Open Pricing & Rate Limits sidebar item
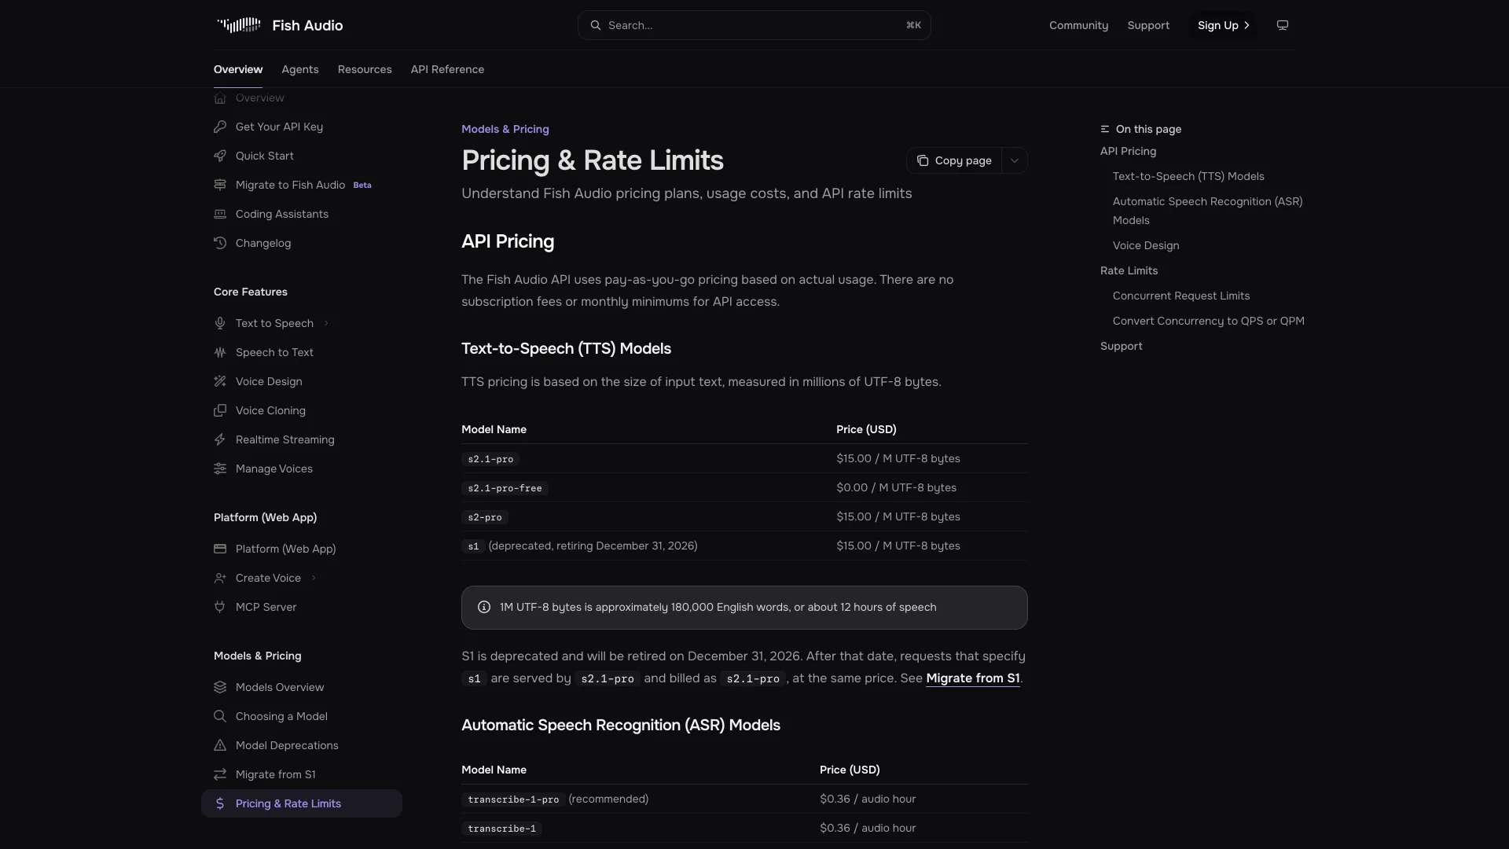Image resolution: width=1509 pixels, height=849 pixels. click(302, 803)
